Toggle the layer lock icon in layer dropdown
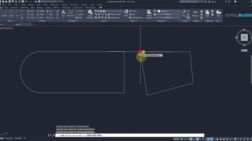The image size is (252, 141). tap(101, 11)
